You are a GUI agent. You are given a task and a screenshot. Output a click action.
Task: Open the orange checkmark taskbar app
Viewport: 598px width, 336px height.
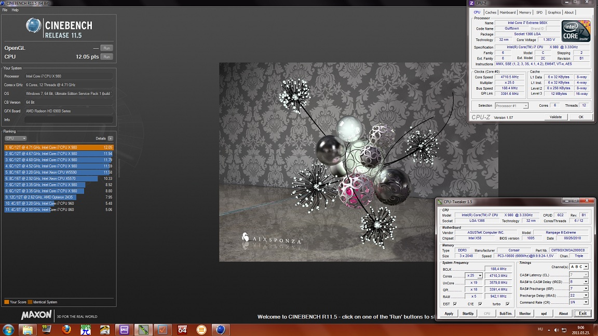pyautogui.click(x=163, y=330)
